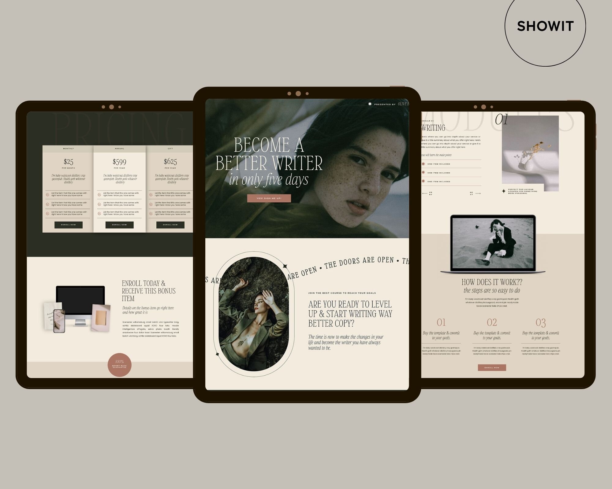The width and height of the screenshot is (612, 489).
Task: Click the vase photo in the Modules section
Action: point(530,153)
